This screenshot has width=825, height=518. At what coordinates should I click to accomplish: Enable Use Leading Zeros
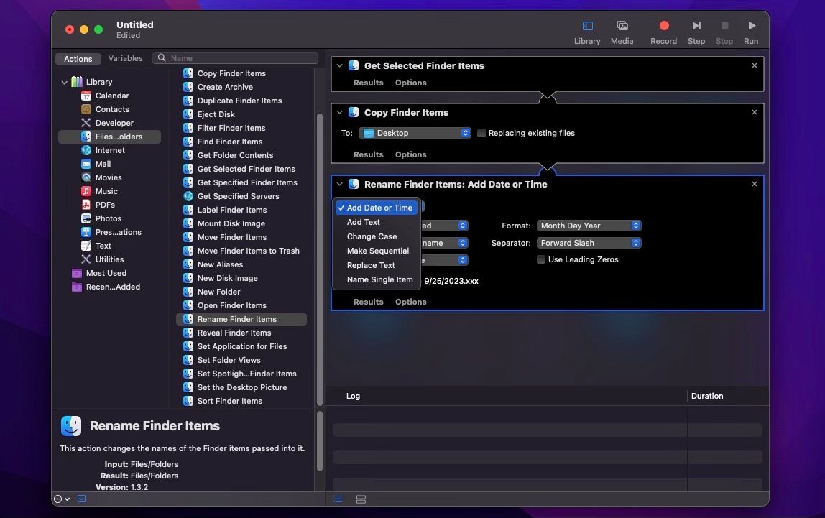pos(540,259)
